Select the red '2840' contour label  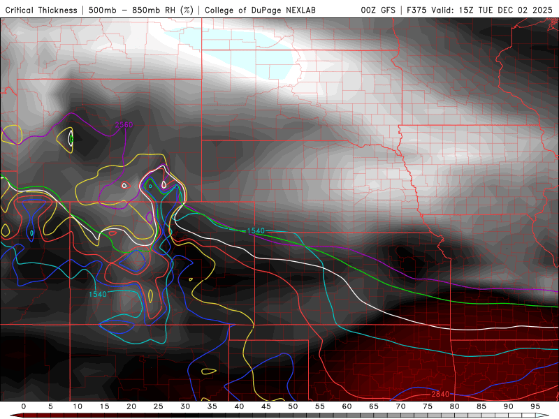click(x=440, y=394)
